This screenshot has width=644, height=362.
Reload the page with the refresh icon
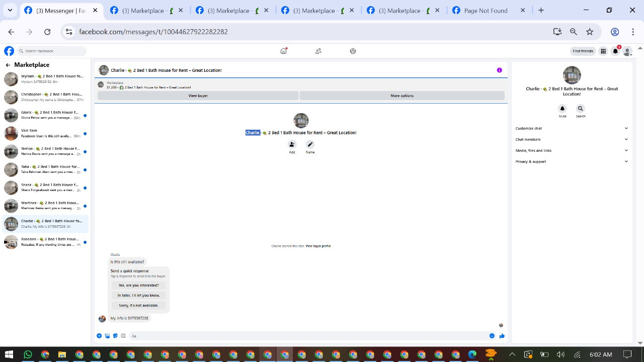click(47, 32)
